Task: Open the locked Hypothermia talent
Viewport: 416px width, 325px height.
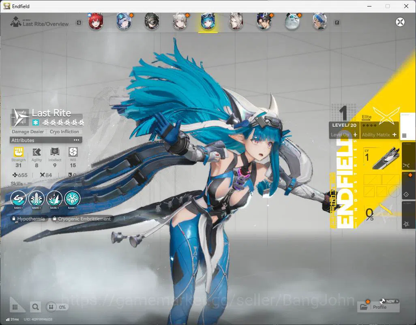Action: [29, 219]
